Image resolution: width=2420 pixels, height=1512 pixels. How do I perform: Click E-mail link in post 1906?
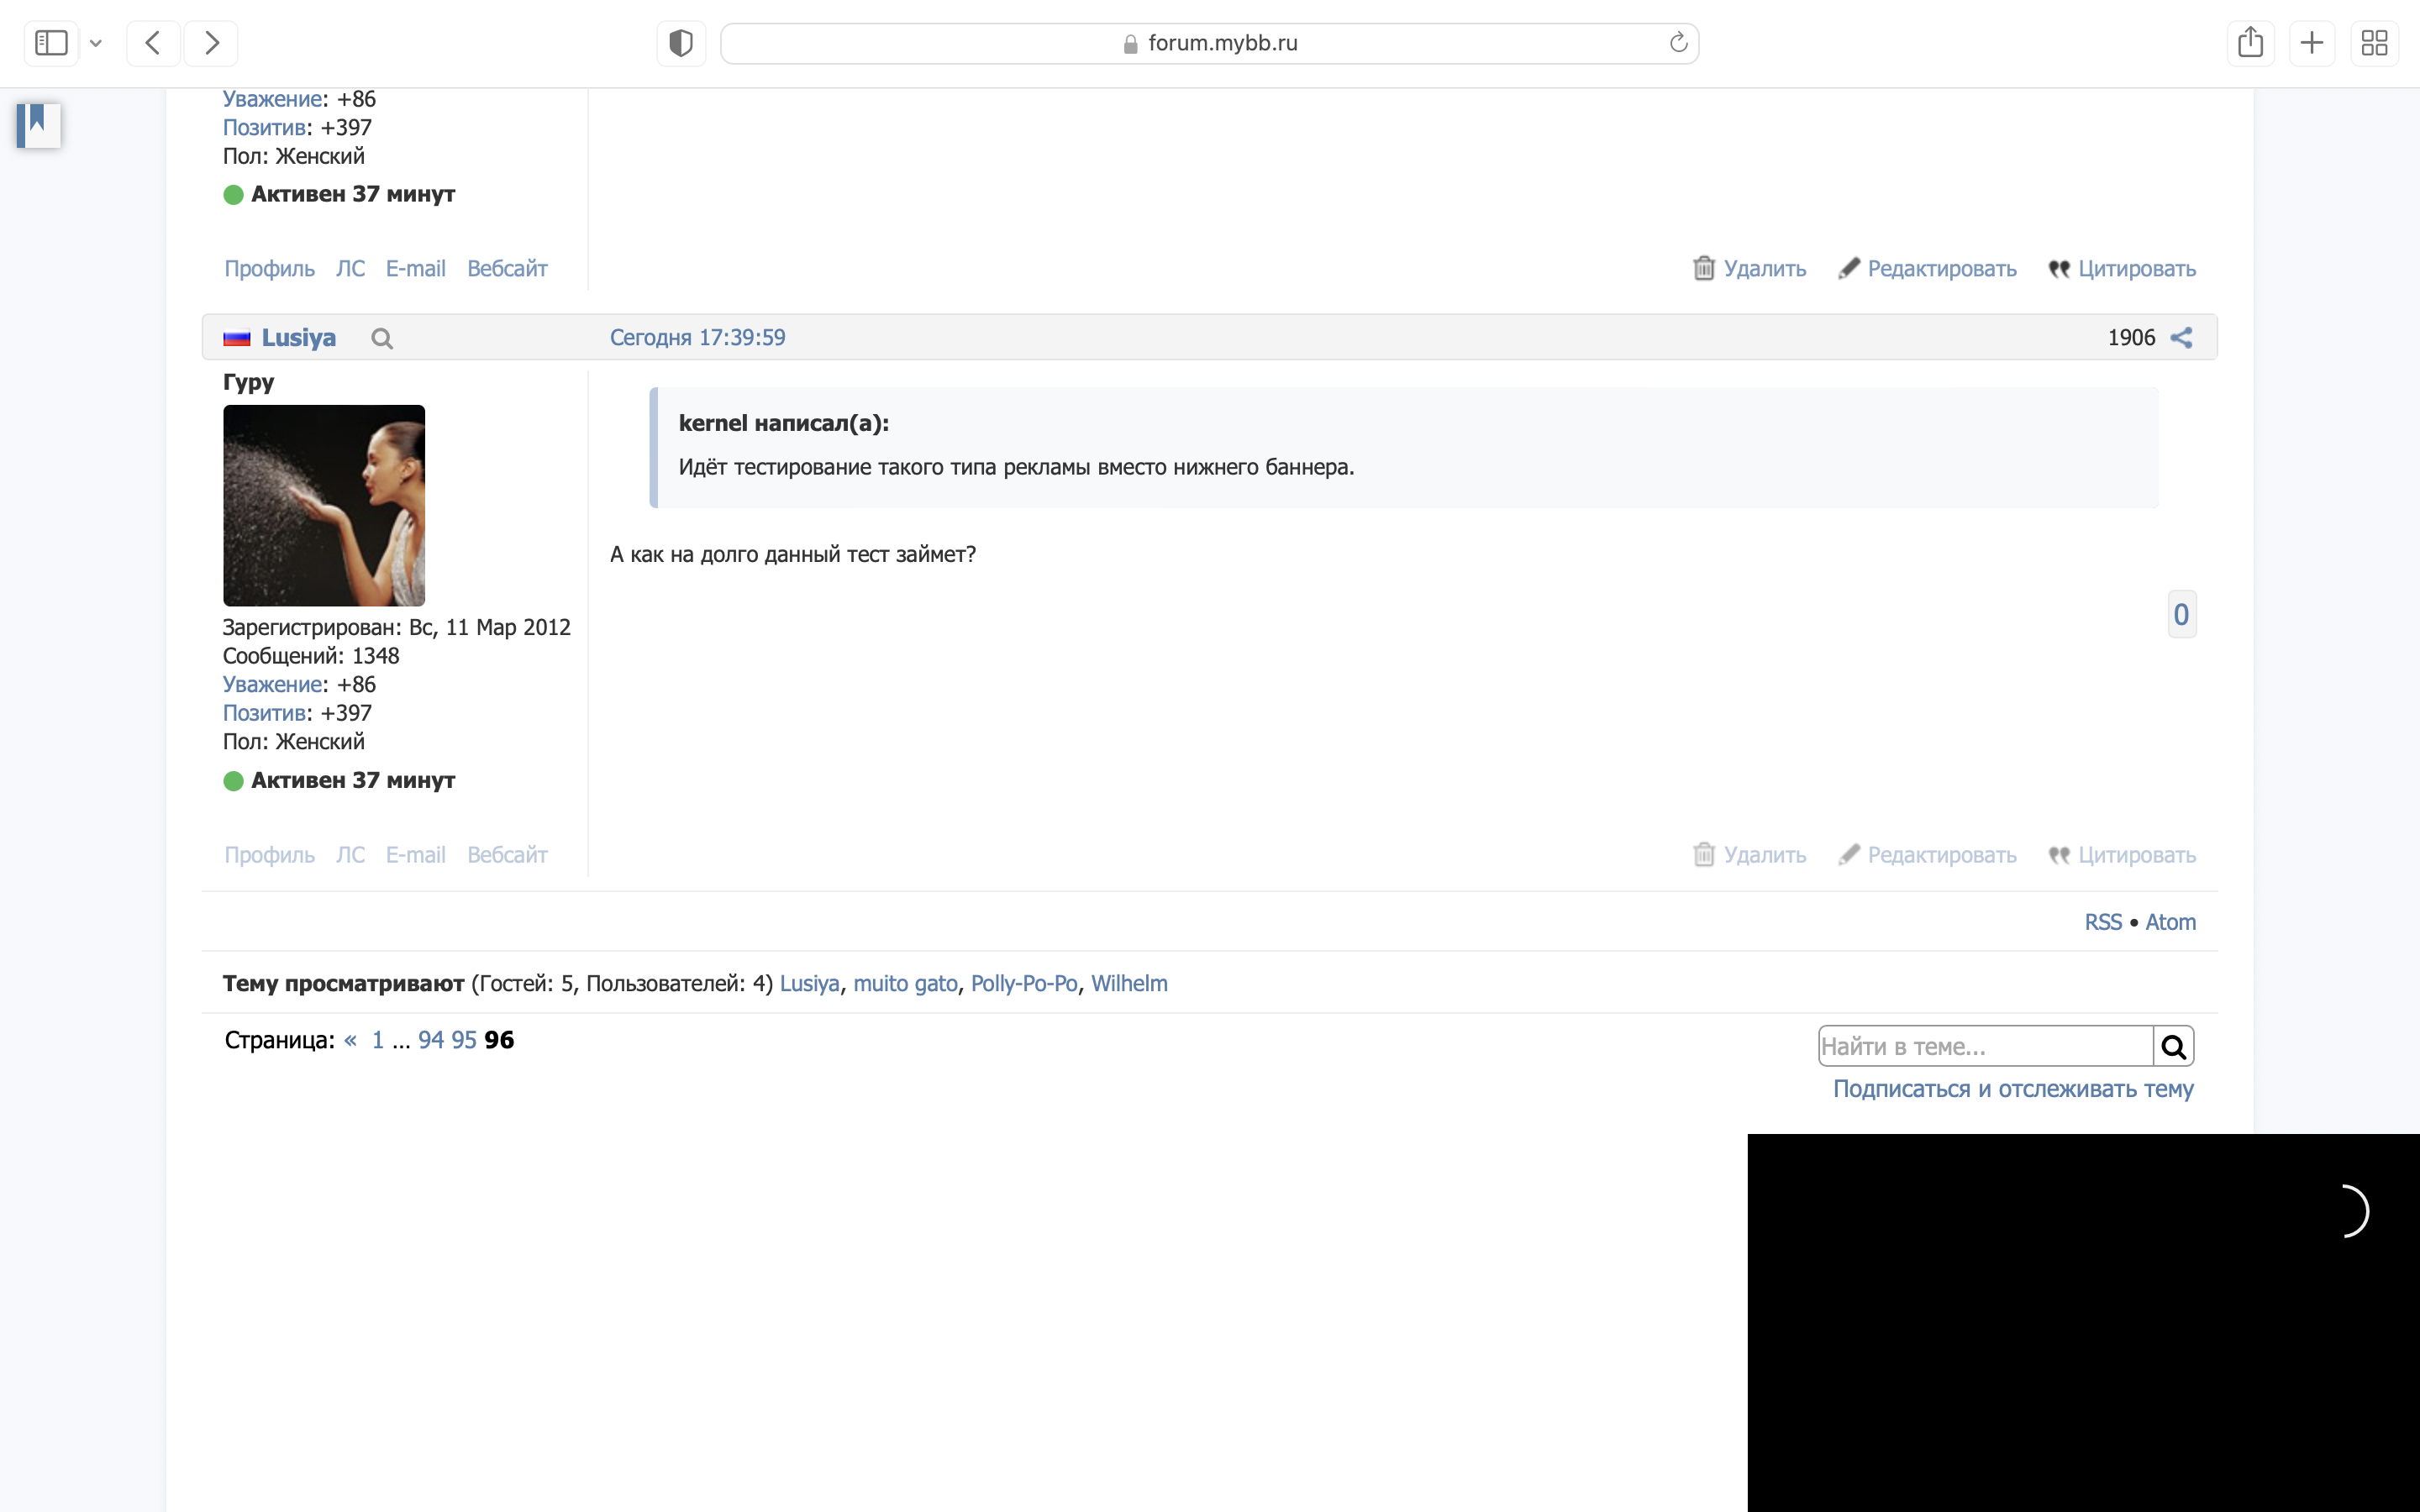416,855
